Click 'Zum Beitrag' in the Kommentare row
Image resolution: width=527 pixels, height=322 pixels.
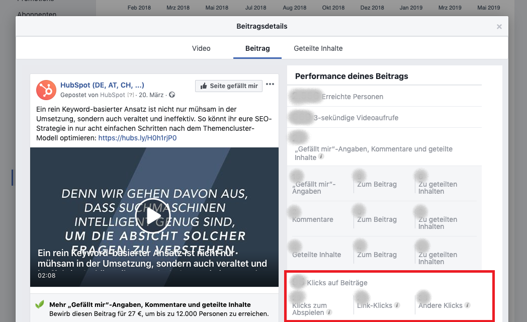pyautogui.click(x=377, y=219)
